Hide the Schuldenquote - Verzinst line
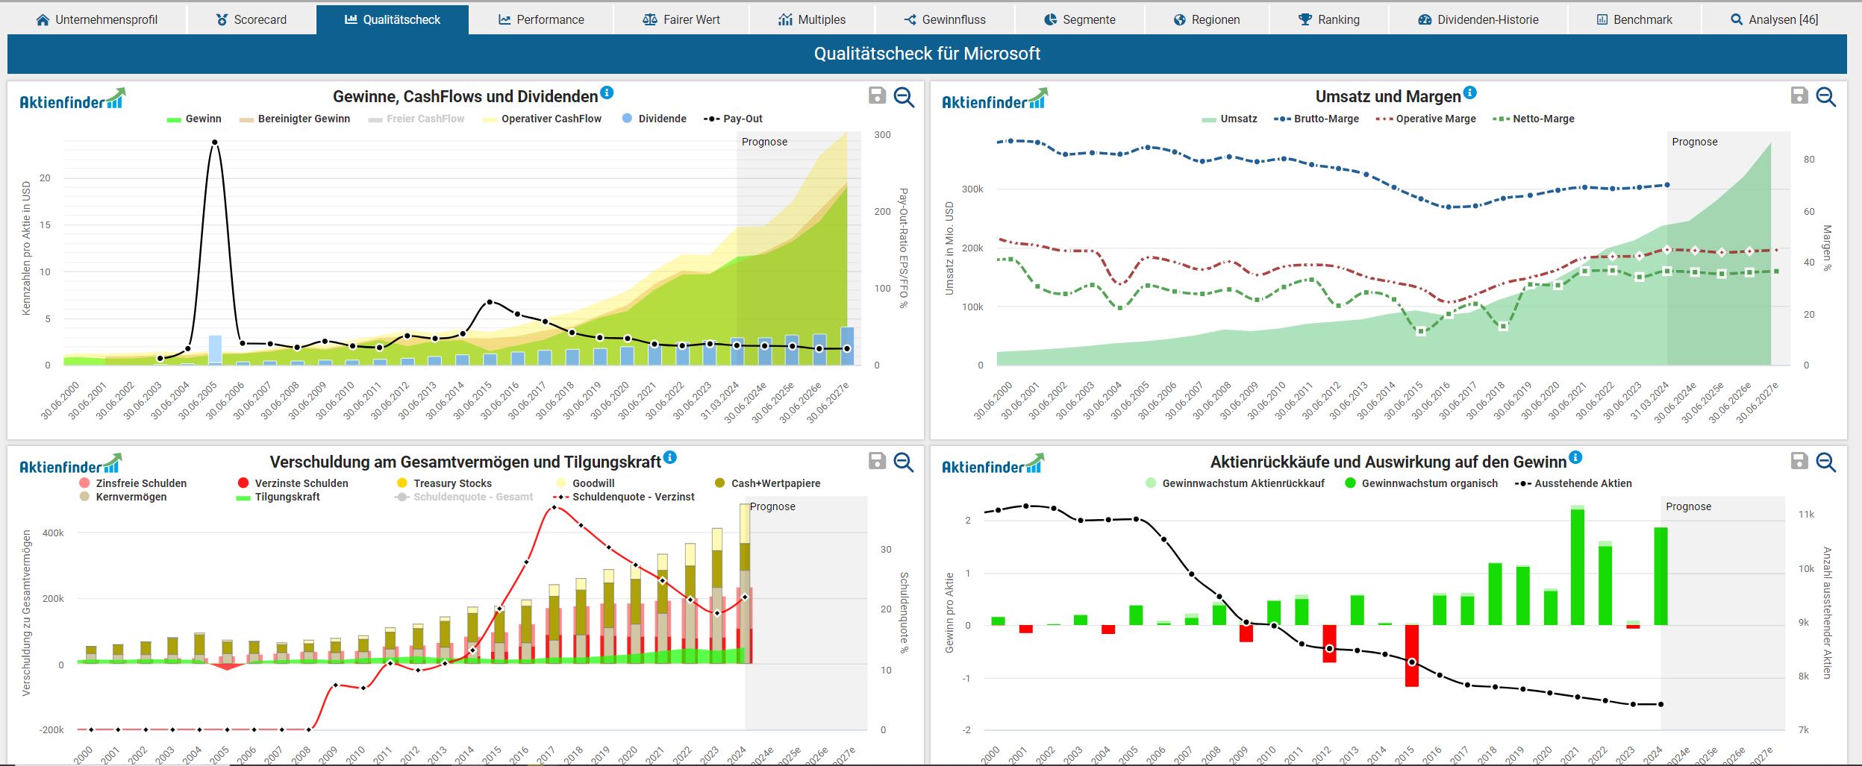This screenshot has width=1862, height=766. (x=624, y=497)
